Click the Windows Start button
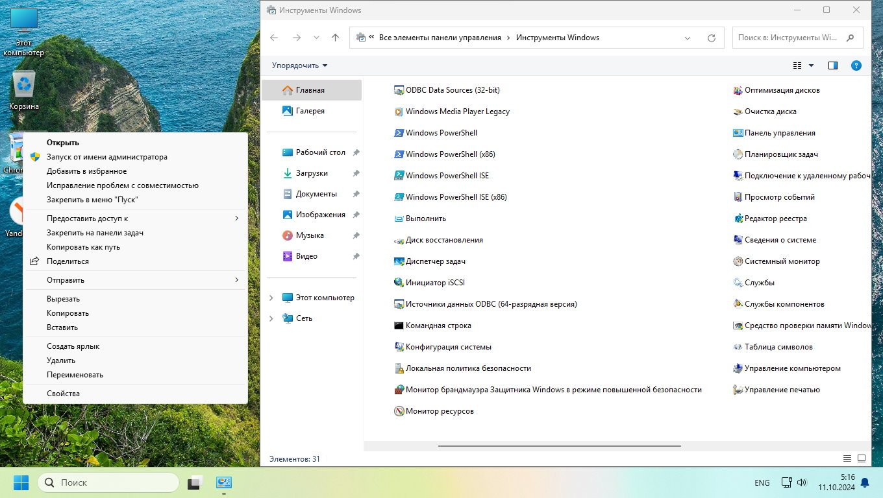 pos(21,482)
